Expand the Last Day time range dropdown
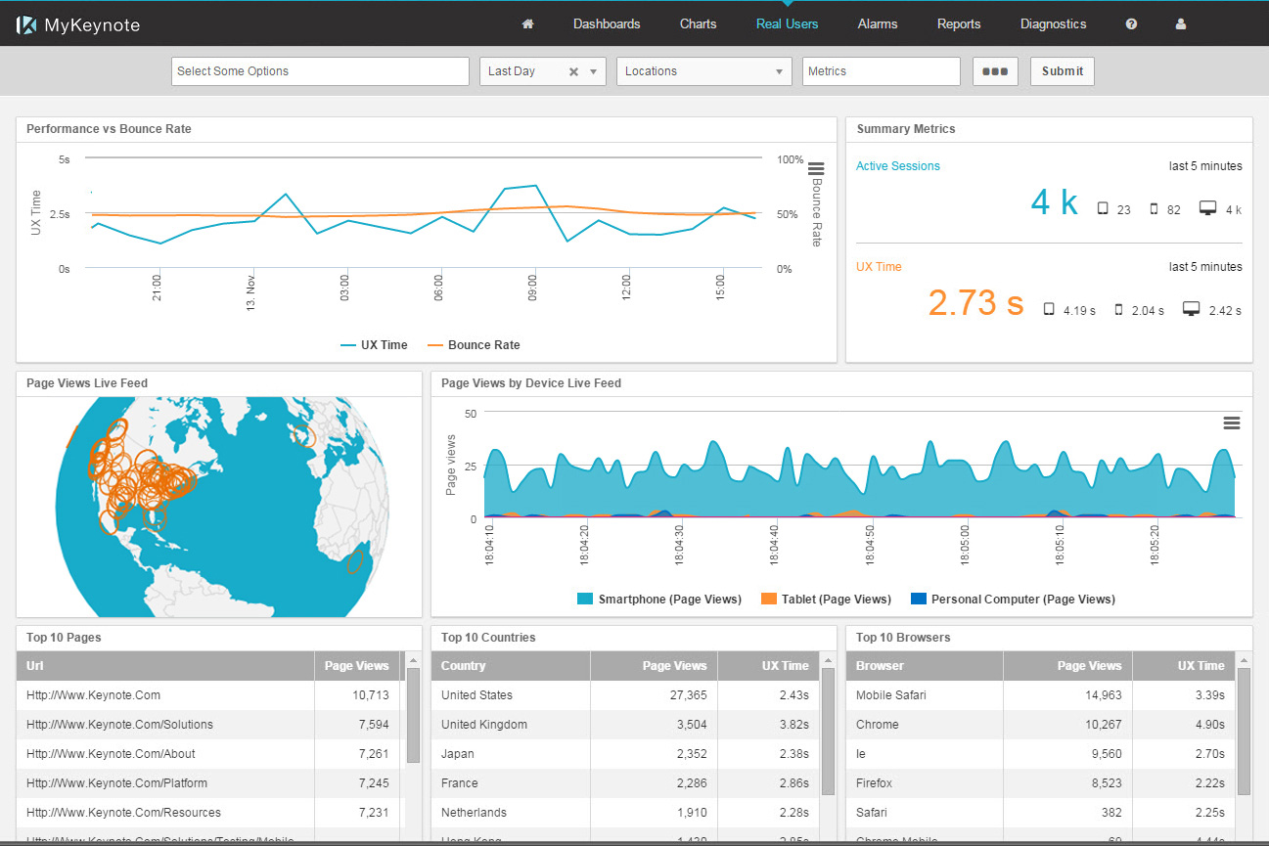 pyautogui.click(x=593, y=71)
